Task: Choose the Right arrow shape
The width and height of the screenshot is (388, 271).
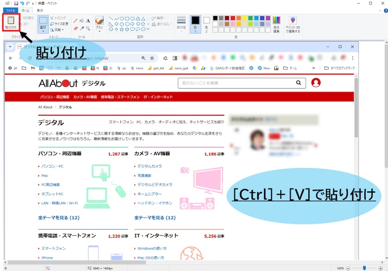Action: click(132, 24)
